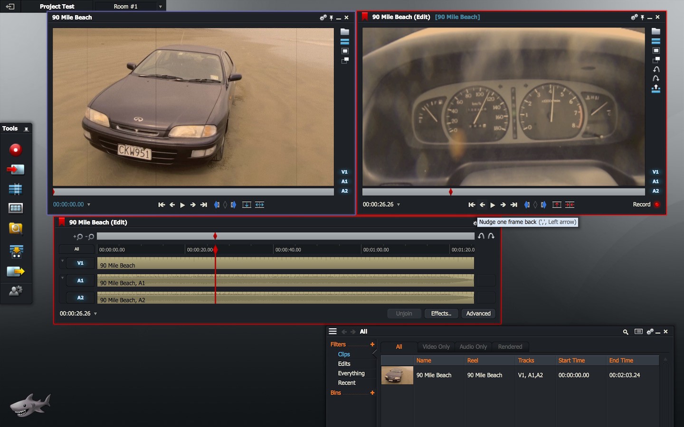Select the Edits filter in bin
The height and width of the screenshot is (427, 684).
point(344,364)
